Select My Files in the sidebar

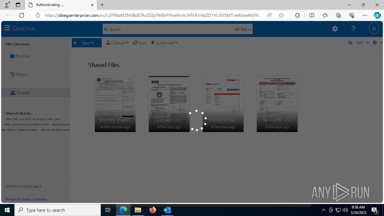coord(20,56)
